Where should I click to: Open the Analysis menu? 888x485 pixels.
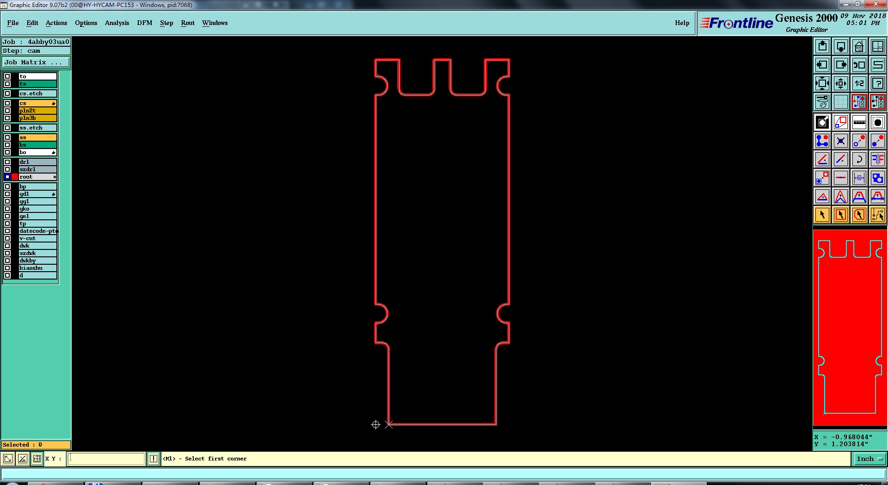click(117, 23)
